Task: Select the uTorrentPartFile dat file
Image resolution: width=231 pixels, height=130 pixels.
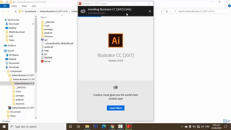Action: [x=57, y=43]
